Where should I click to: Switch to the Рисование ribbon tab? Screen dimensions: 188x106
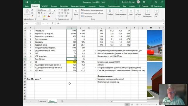pyautogui.click(x=64, y=6)
